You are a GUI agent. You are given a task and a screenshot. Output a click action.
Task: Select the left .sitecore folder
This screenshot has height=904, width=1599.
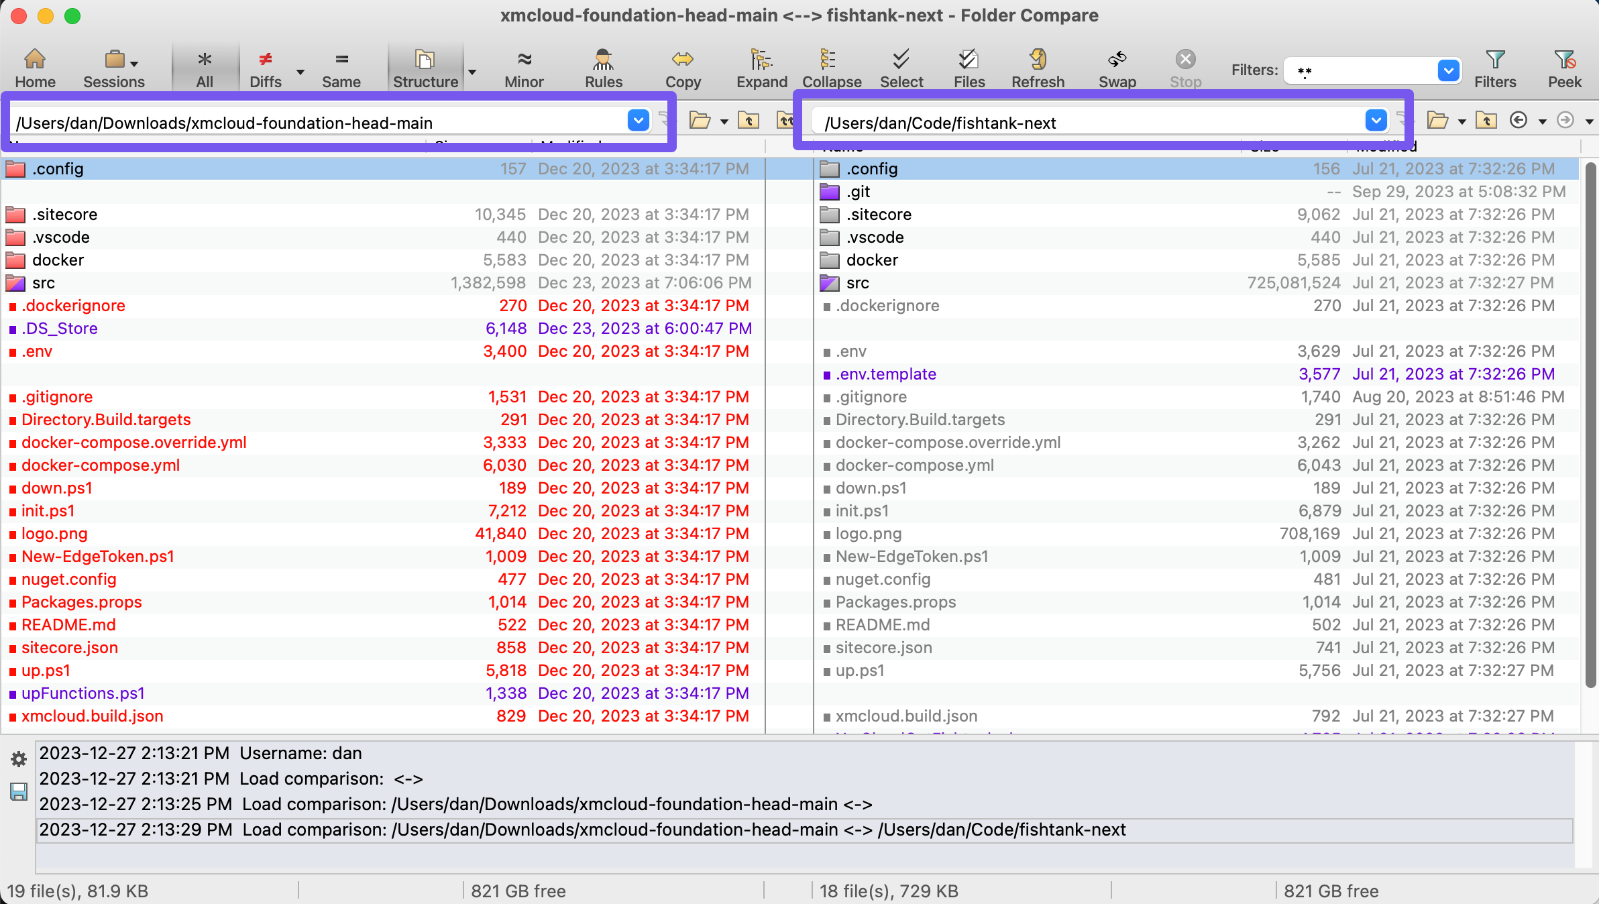(x=382, y=215)
